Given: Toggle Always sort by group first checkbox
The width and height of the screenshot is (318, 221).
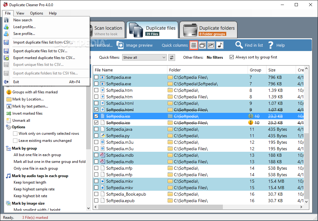Looking at the screenshot, I should point(232,57).
